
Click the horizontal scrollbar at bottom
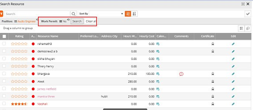[125, 109]
